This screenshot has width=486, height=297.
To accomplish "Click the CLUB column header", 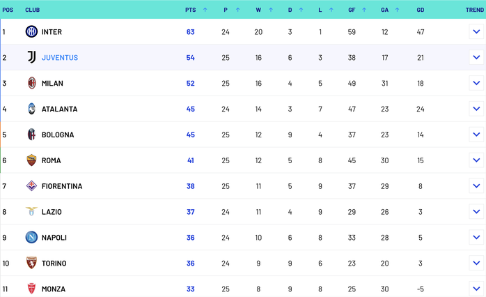I will (33, 10).
